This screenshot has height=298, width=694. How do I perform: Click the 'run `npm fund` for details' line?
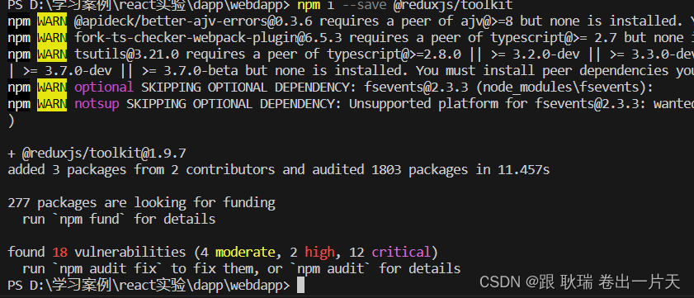(x=119, y=220)
